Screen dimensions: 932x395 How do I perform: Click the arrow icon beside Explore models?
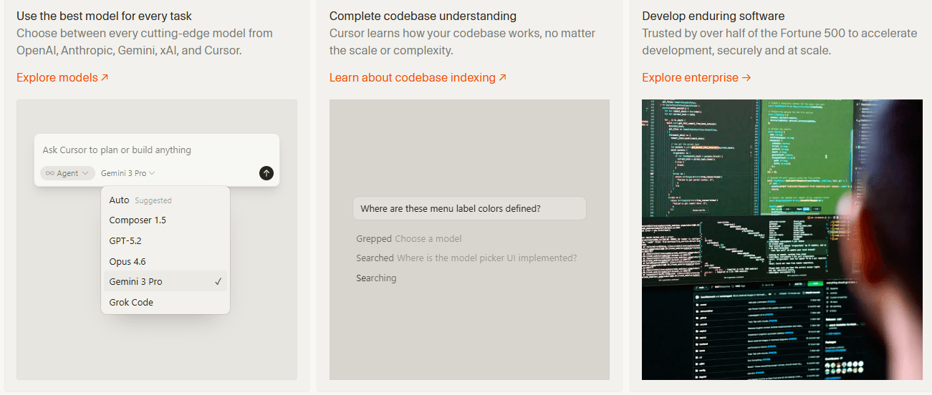pos(105,77)
